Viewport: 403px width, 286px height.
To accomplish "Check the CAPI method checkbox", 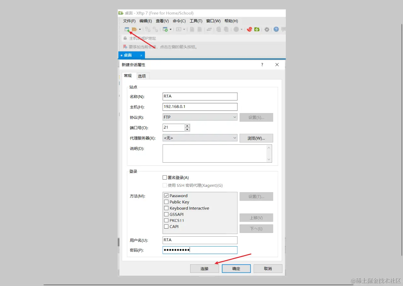I will [166, 226].
